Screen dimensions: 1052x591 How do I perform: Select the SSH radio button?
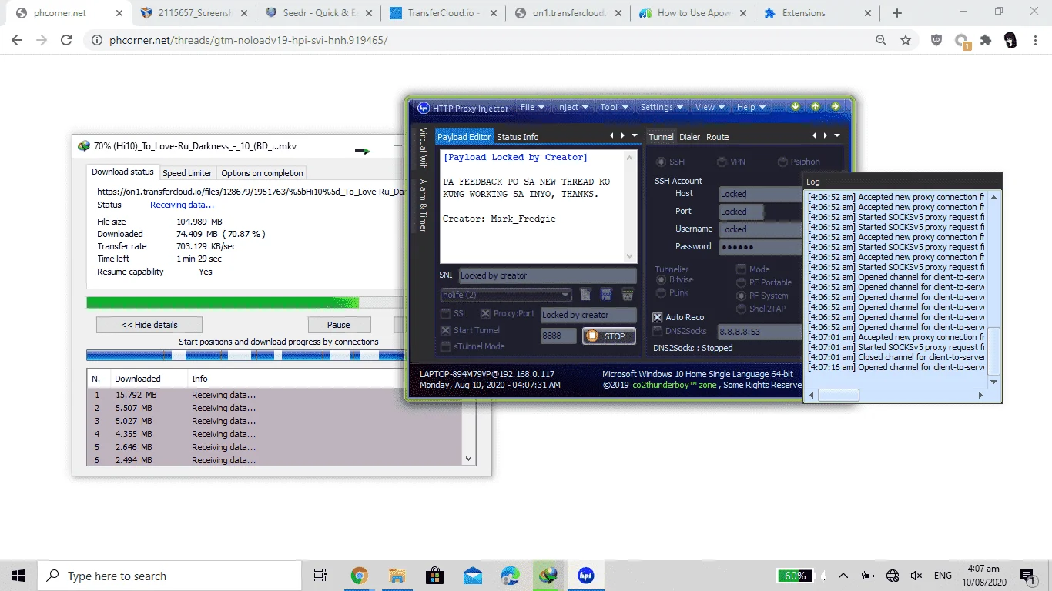point(661,162)
